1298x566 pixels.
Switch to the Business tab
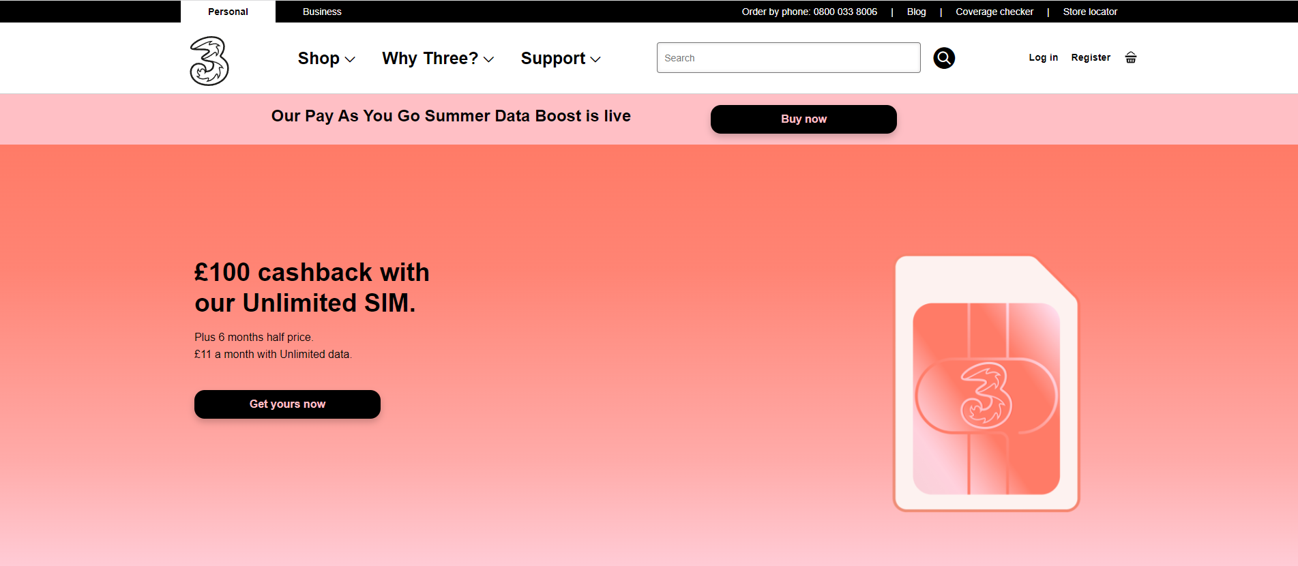coord(322,12)
